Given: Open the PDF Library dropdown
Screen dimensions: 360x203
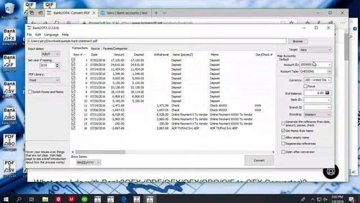Looking at the screenshot, I should coord(44,80).
